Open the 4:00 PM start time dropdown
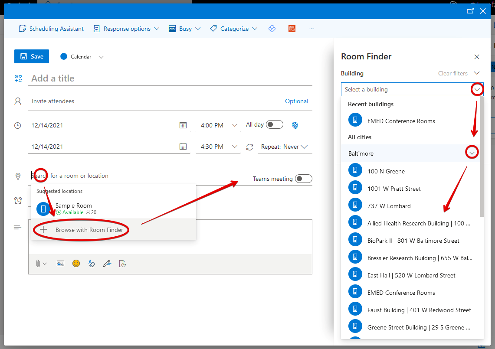Screen dimensions: 495x349 [x=235, y=125]
